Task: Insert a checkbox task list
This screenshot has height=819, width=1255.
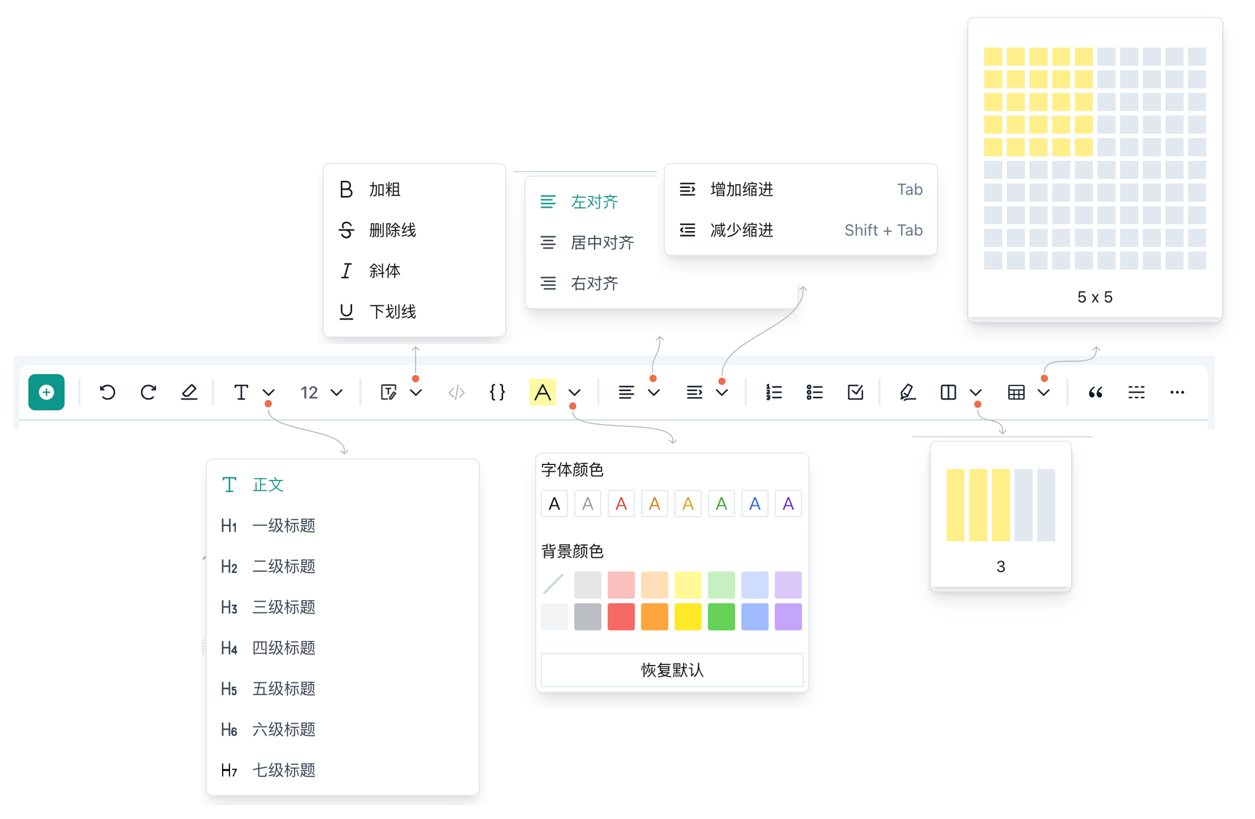Action: (x=855, y=393)
